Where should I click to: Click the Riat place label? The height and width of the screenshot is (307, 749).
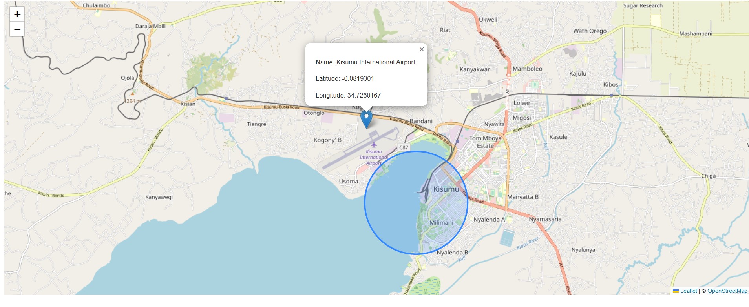pyautogui.click(x=445, y=30)
